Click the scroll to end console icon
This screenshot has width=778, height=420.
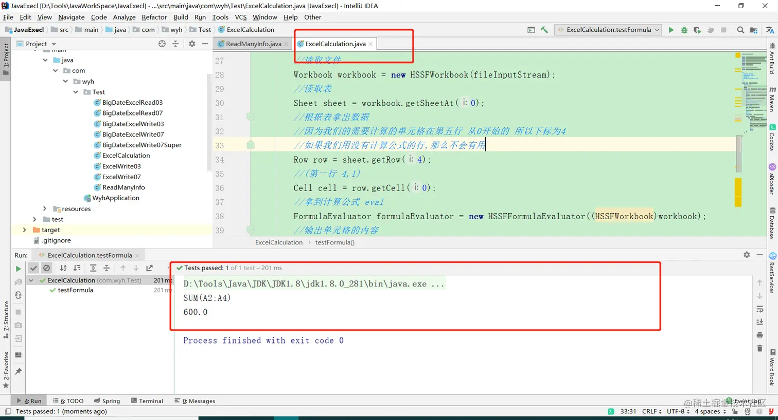pos(759,322)
